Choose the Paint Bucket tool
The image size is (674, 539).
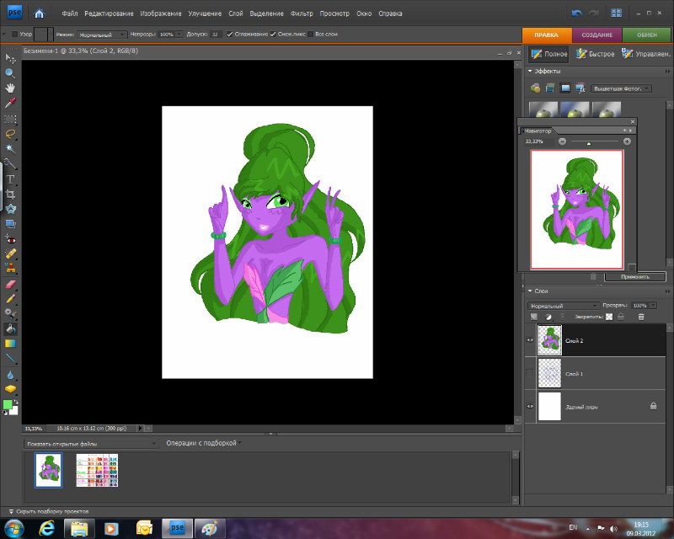[x=10, y=328]
